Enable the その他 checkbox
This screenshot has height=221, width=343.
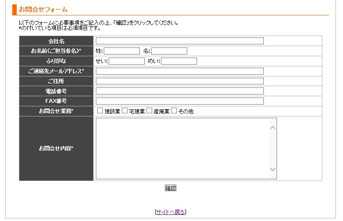click(174, 111)
